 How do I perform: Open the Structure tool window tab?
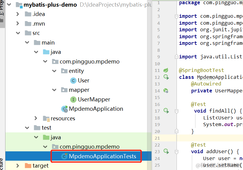(2, 164)
